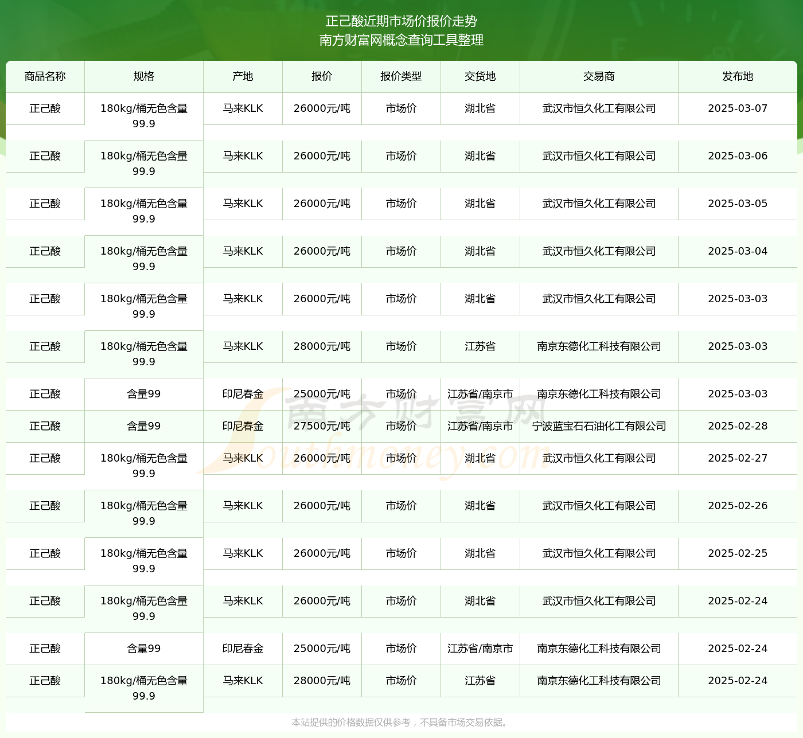The width and height of the screenshot is (803, 738).
Task: Click 武汉市恒久化工有限公司 in the 2025-02-24 row
Action: pos(599,601)
